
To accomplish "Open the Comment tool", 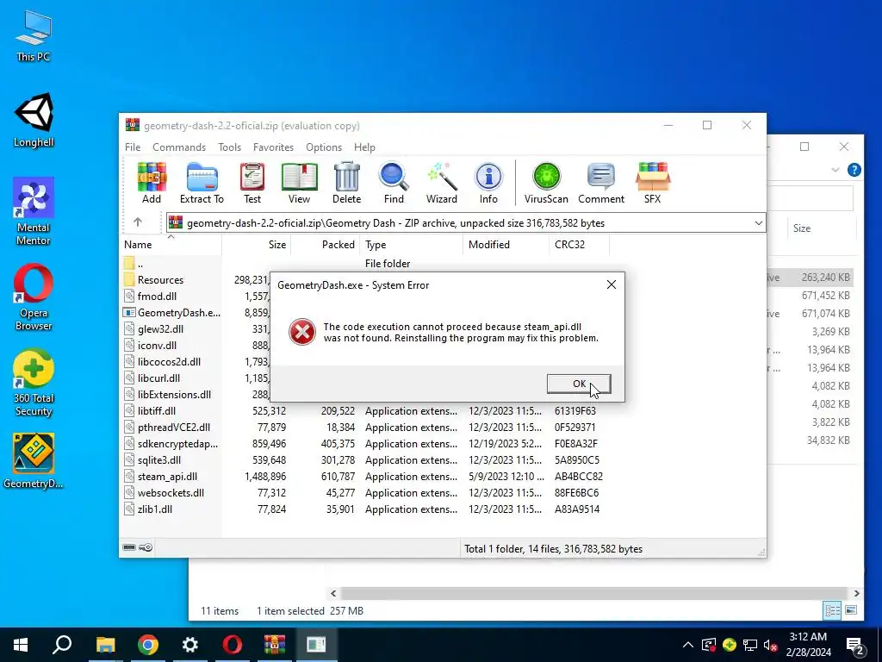I will pos(601,183).
